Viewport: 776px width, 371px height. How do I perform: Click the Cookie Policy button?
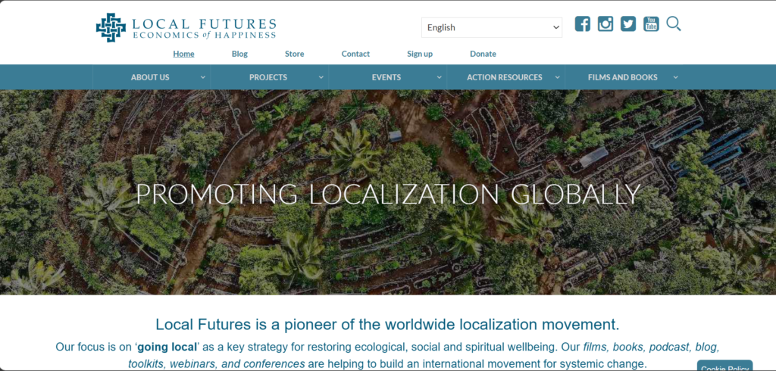(x=724, y=366)
